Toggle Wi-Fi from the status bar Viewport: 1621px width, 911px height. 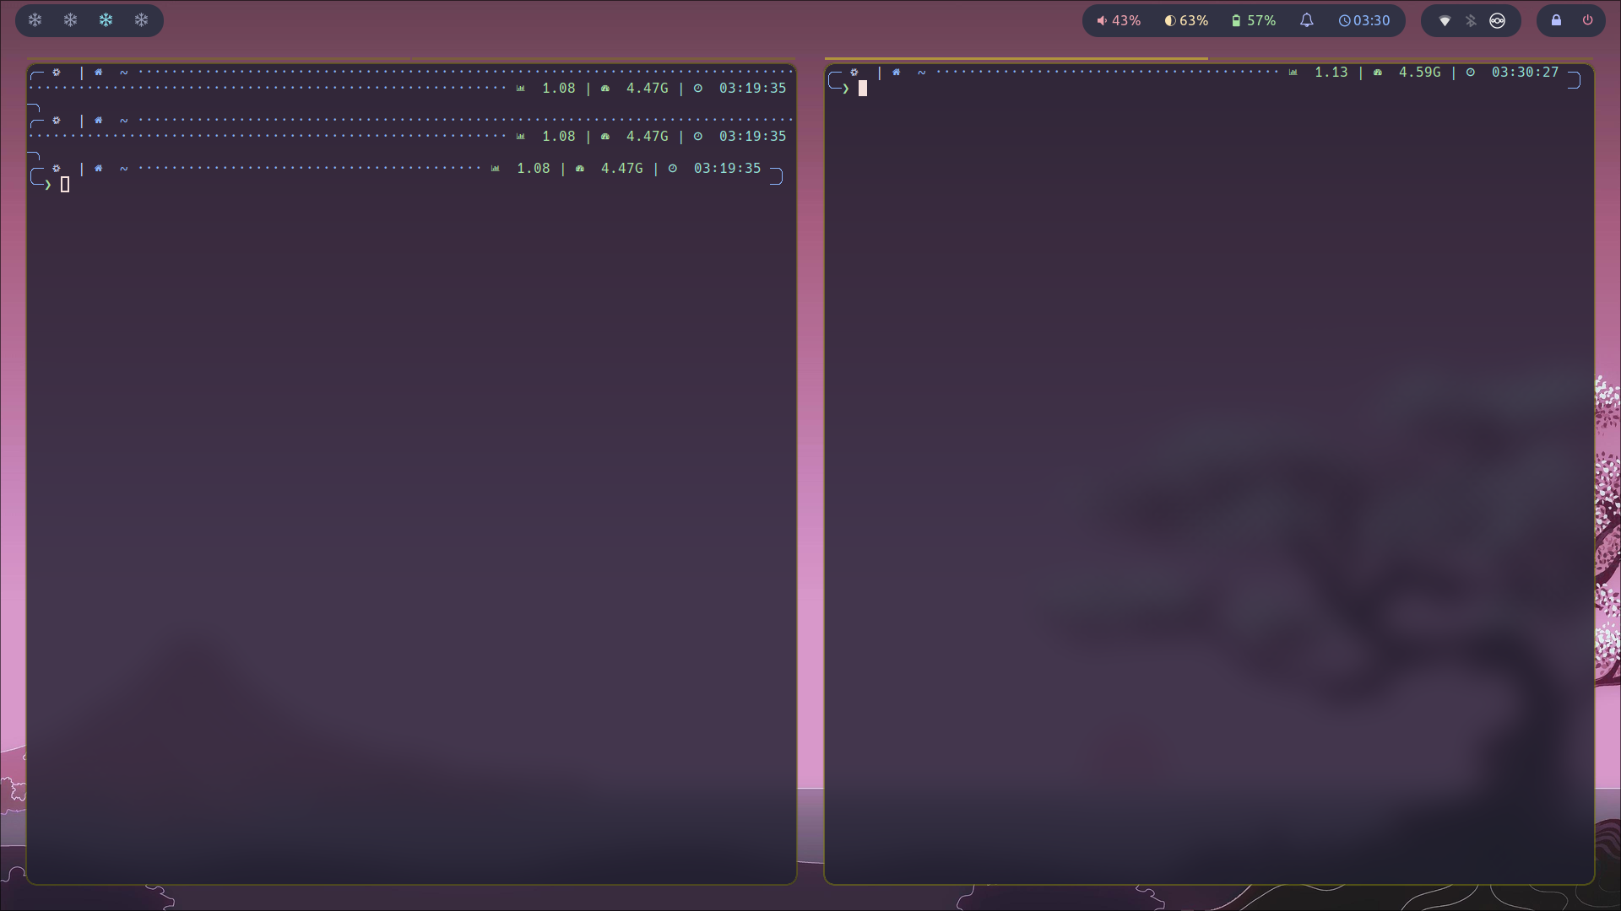(x=1445, y=19)
